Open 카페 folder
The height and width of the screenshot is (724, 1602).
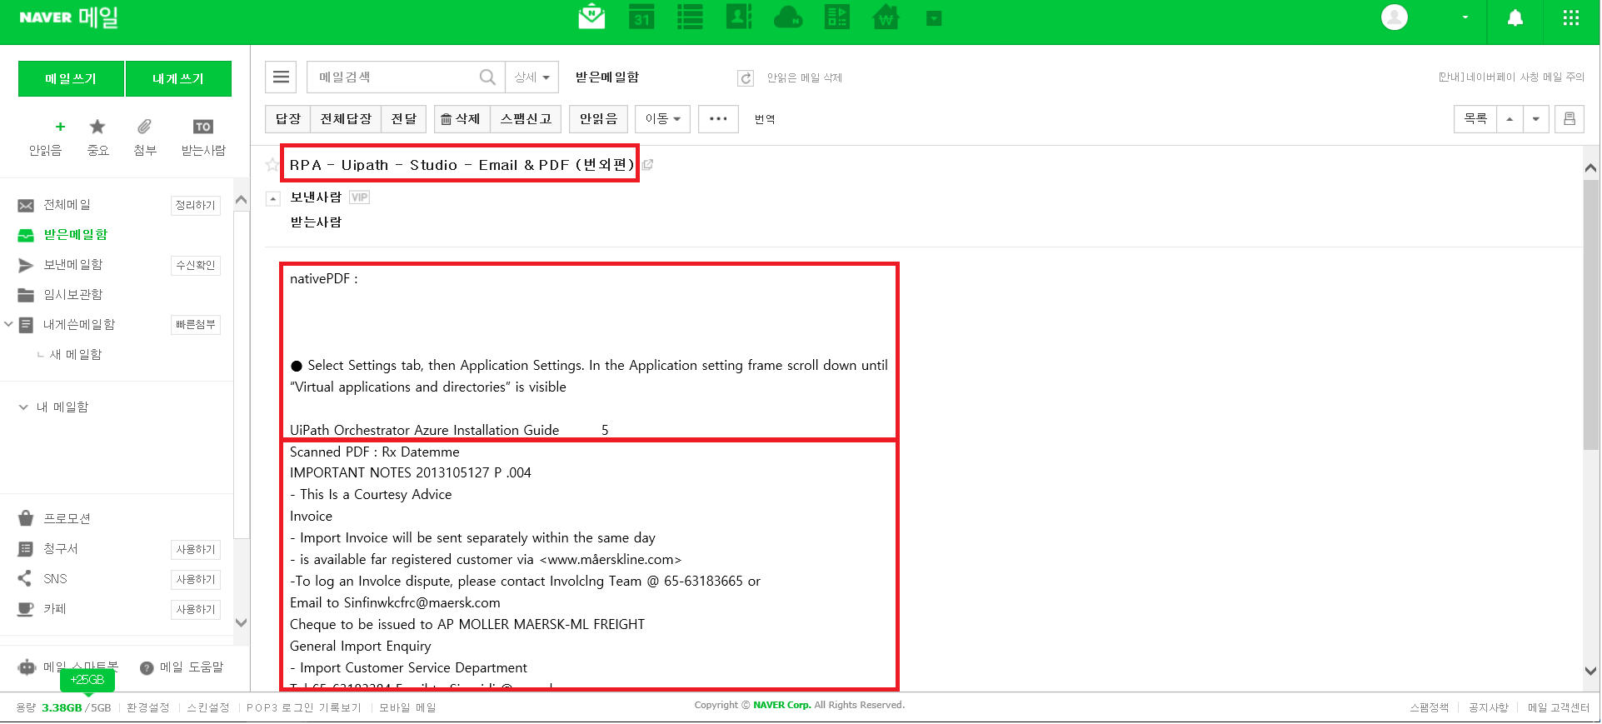54,609
